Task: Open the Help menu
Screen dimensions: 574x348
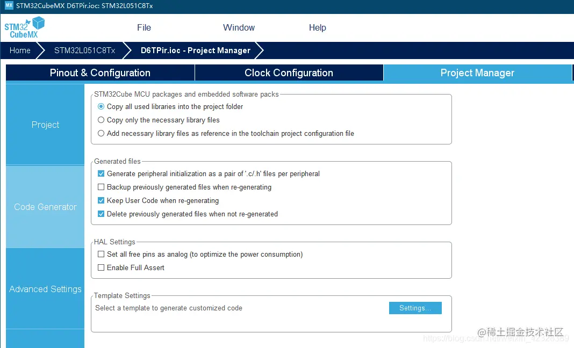Action: [x=318, y=27]
